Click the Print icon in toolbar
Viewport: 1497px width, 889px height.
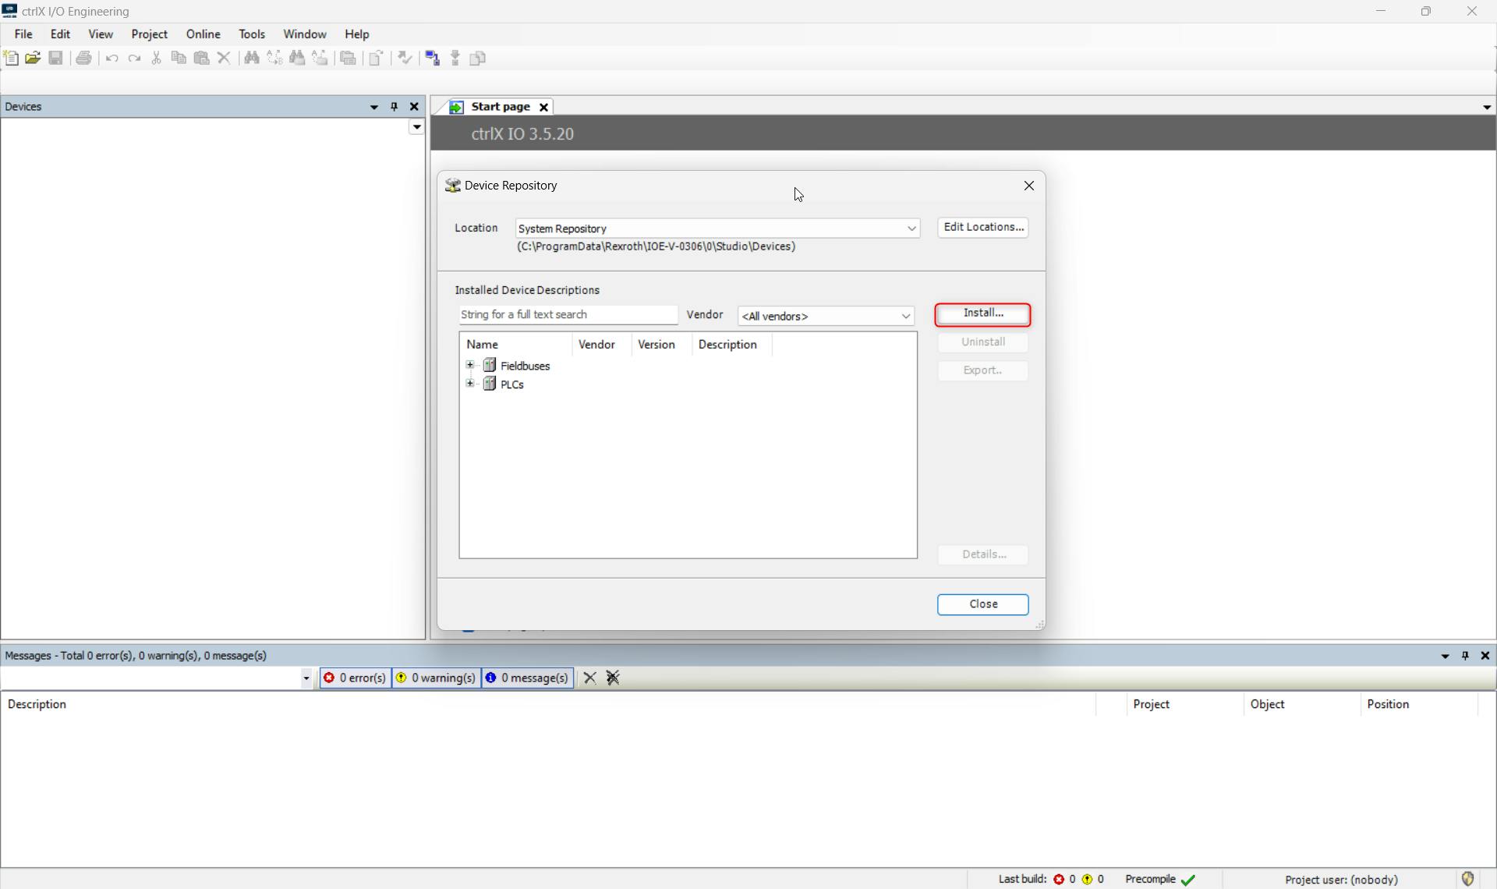click(83, 58)
